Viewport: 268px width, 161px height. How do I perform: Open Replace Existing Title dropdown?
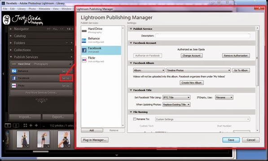tap(176, 105)
